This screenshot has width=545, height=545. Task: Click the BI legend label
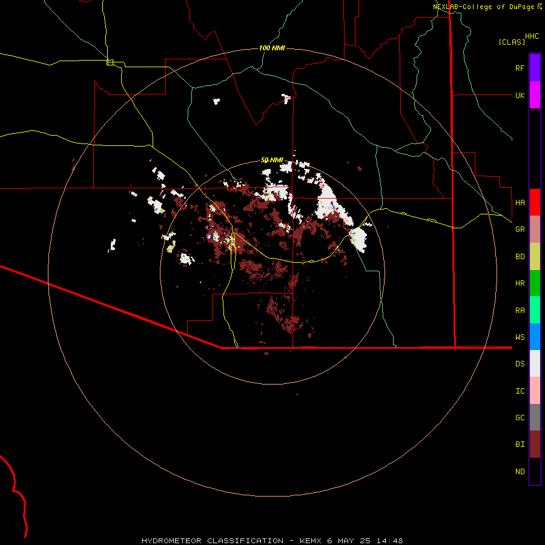tap(520, 444)
